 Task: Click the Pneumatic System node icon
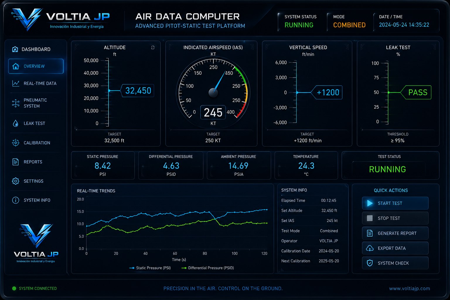point(16,103)
